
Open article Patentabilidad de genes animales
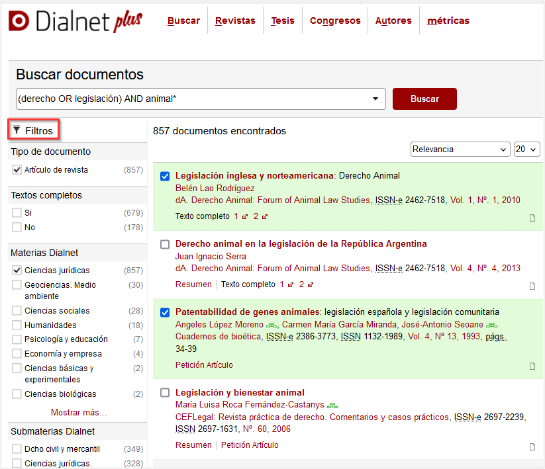point(247,312)
